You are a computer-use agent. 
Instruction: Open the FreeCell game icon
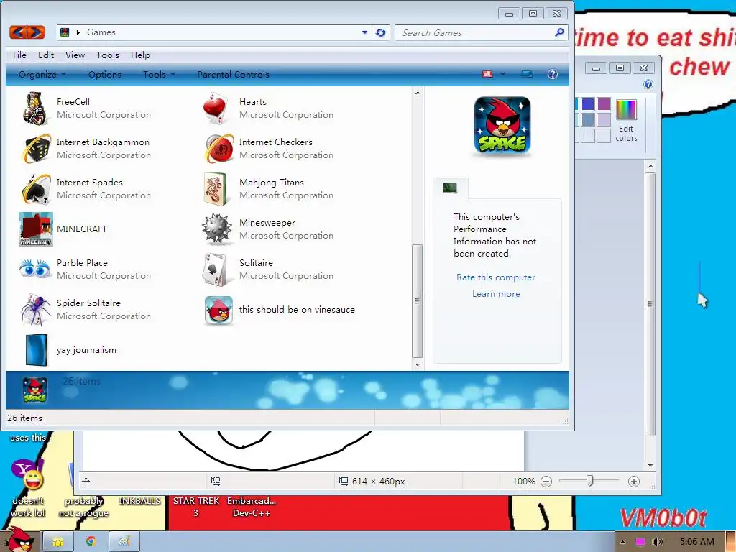(x=36, y=109)
